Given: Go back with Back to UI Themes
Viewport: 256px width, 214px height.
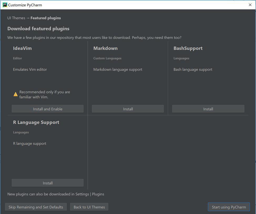Looking at the screenshot, I should tap(89, 207).
